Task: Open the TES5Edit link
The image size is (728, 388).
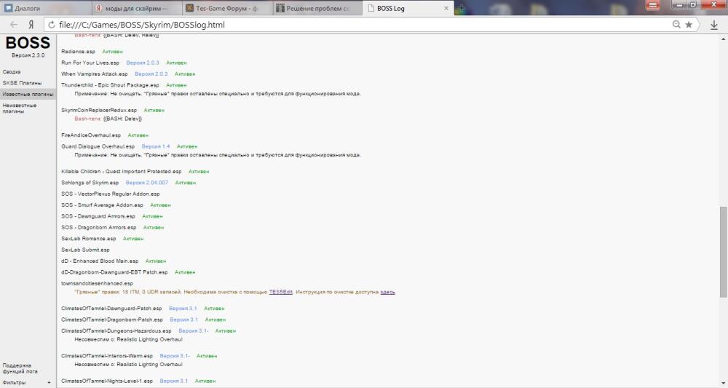Action: point(280,292)
